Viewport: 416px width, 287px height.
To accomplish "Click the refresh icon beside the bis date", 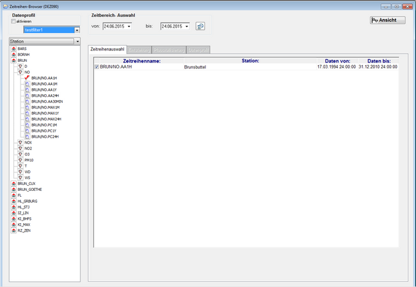I will tap(200, 26).
